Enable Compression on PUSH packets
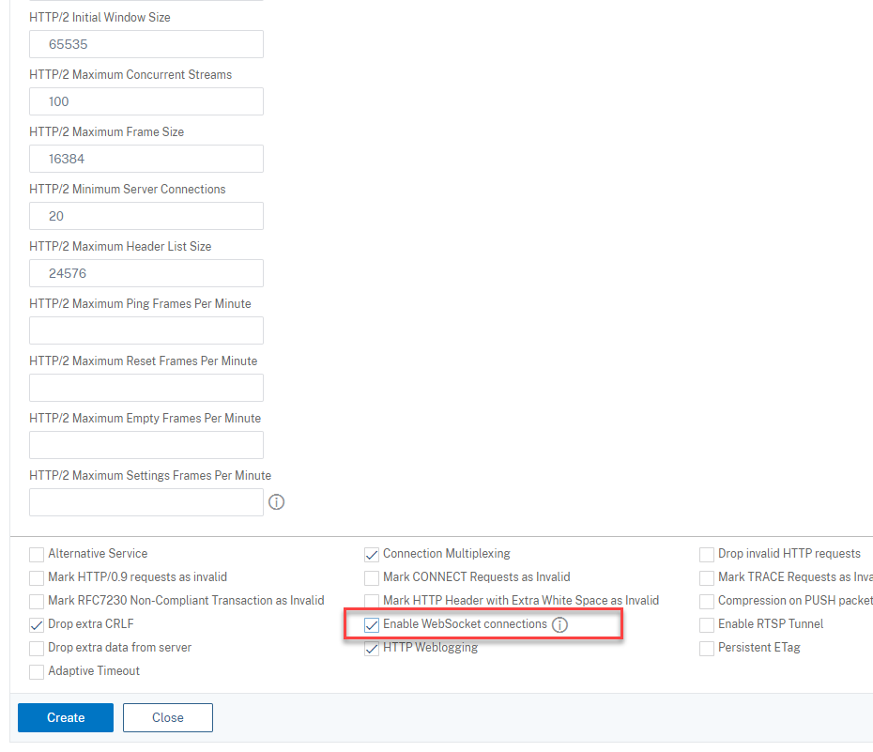Screen dimensions: 873x752 point(707,600)
